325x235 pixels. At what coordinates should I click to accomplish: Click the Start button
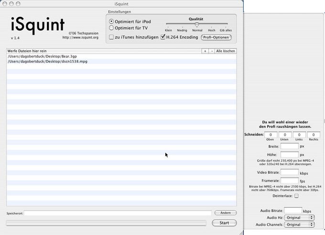point(224,223)
